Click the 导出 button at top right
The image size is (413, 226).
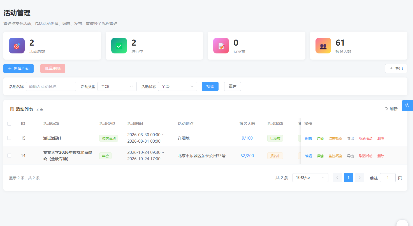(x=396, y=69)
